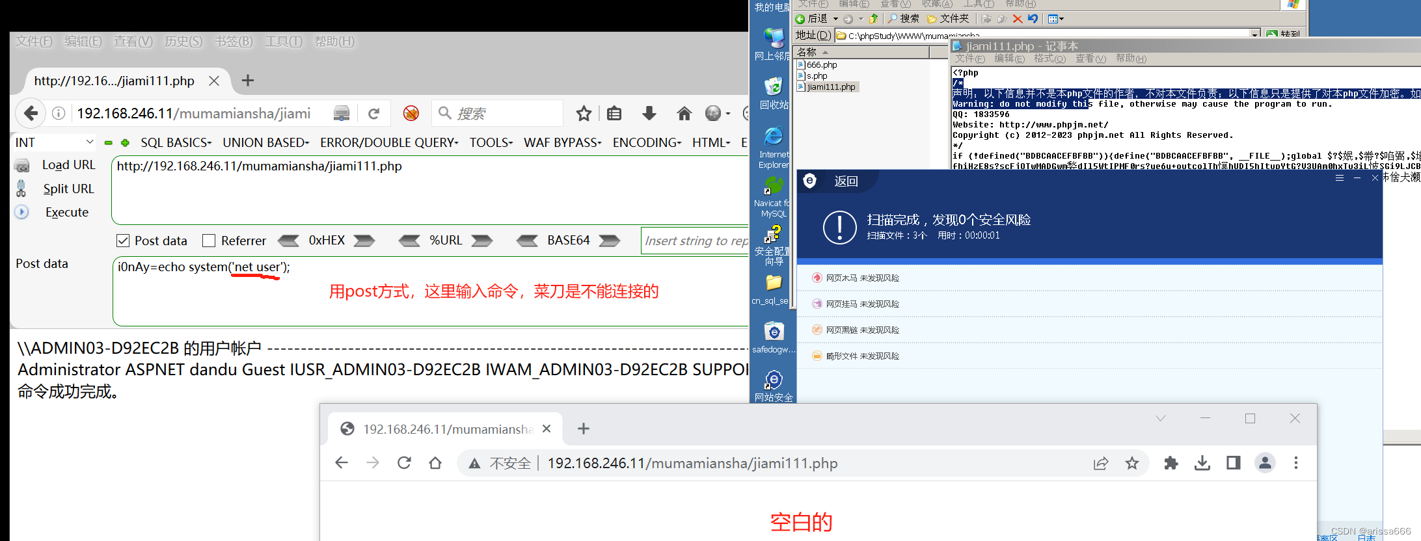
Task: Click the 回收站 desktop icon
Action: (x=774, y=93)
